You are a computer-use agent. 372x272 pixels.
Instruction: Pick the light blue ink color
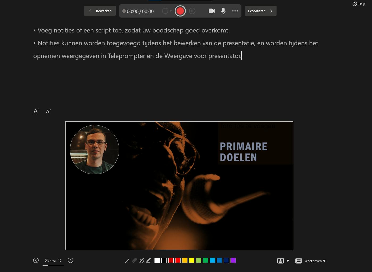tap(212, 260)
